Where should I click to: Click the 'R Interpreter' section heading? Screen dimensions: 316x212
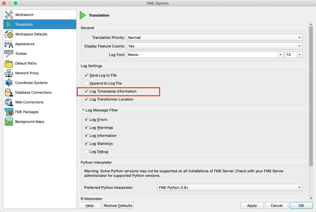coord(91,199)
